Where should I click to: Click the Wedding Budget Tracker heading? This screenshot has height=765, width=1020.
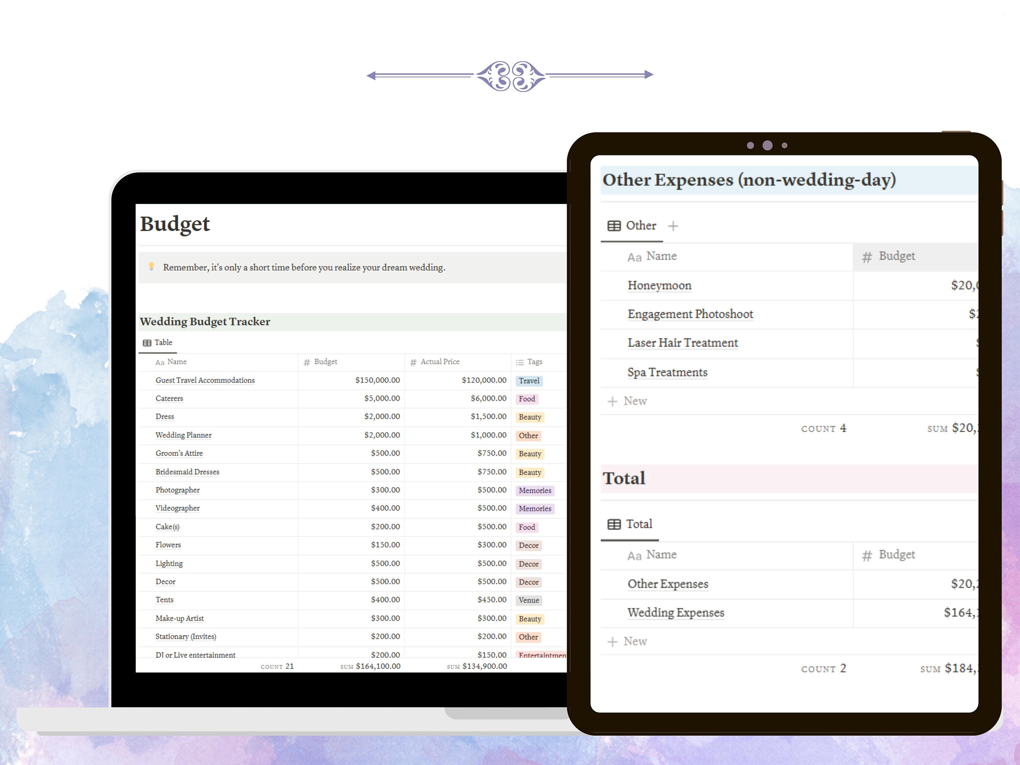point(205,322)
